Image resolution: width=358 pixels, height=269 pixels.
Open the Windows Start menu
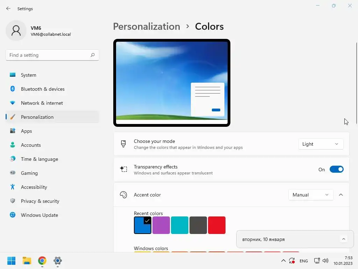[x=11, y=261]
